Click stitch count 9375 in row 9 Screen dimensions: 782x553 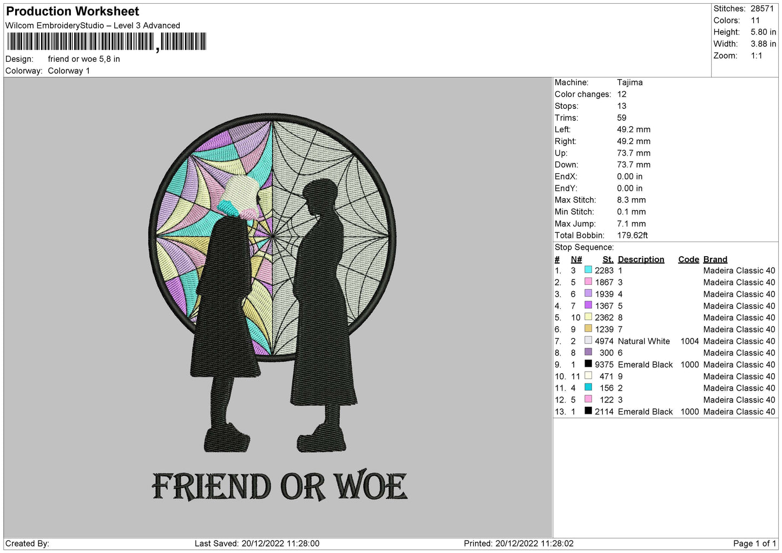point(604,365)
